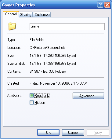112x139 pixels.
Task: Click into the Games folder name field
Action: pos(67,27)
